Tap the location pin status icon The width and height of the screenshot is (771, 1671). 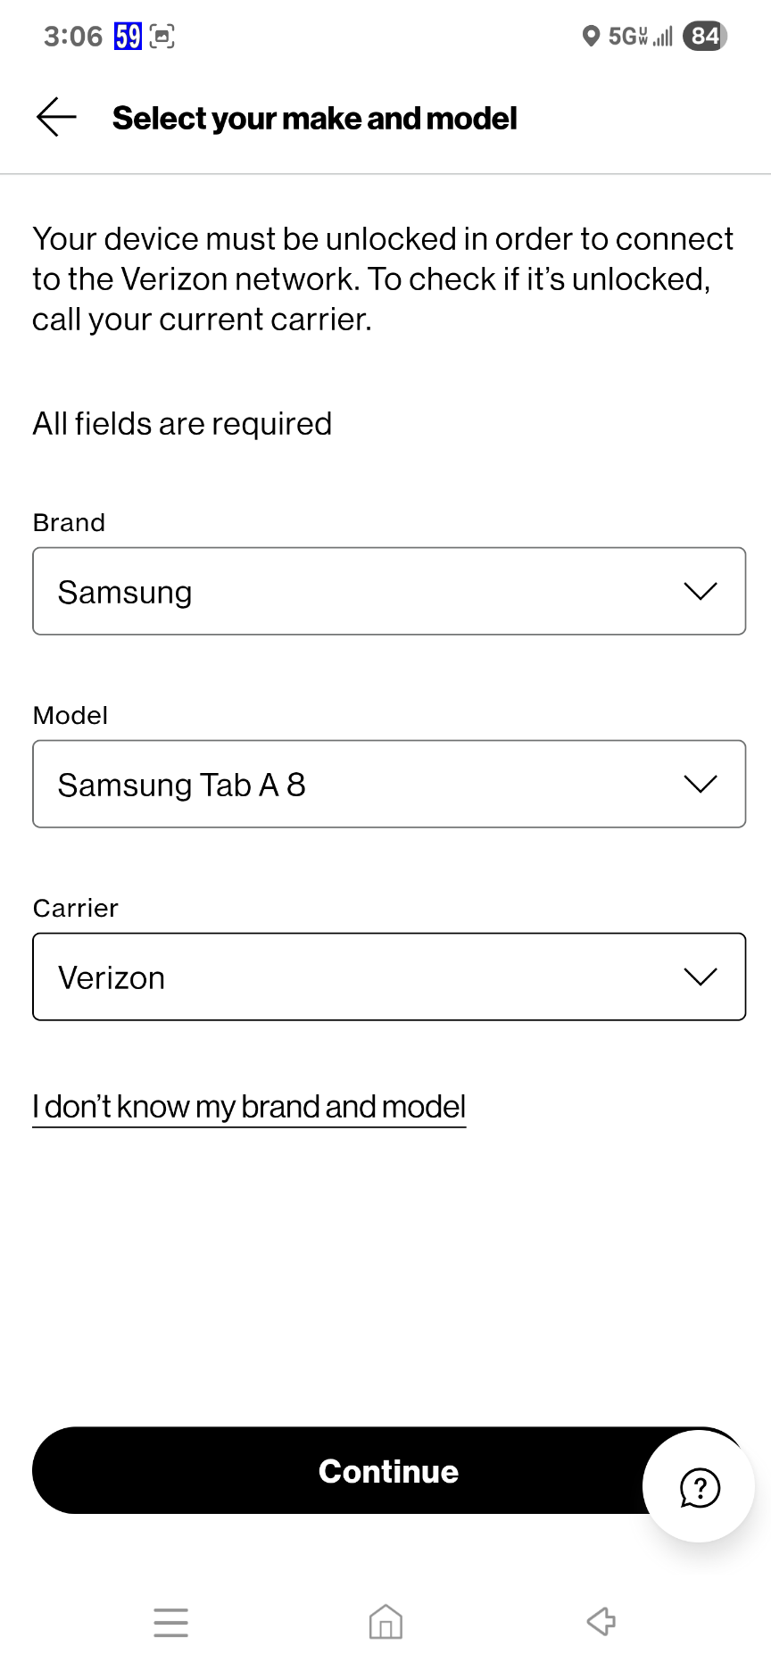point(591,36)
